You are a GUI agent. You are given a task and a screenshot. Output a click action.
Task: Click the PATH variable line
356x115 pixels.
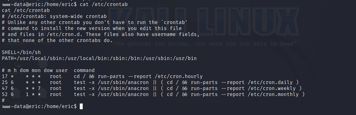[99, 58]
